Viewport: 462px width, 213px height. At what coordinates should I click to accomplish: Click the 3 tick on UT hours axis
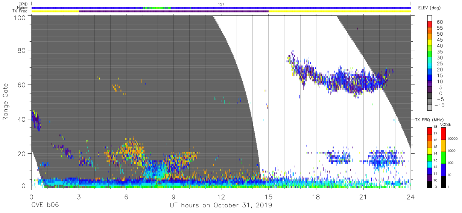[x=78, y=196]
